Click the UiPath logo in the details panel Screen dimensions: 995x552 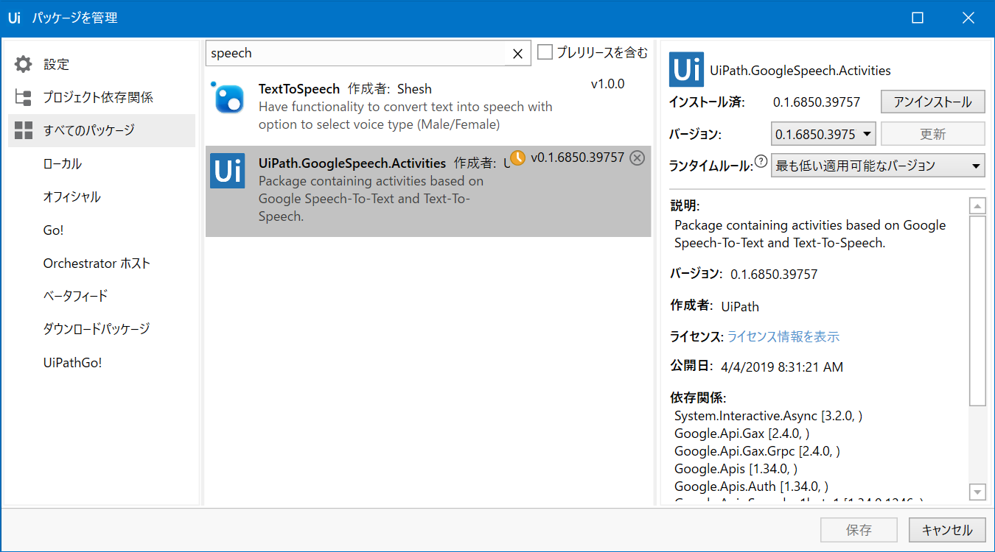click(x=686, y=70)
